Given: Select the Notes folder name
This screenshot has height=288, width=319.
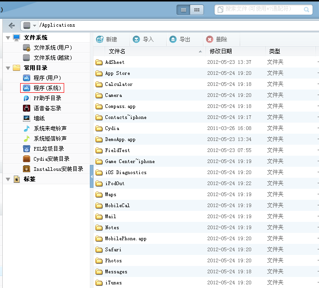Looking at the screenshot, I should (x=112, y=227).
